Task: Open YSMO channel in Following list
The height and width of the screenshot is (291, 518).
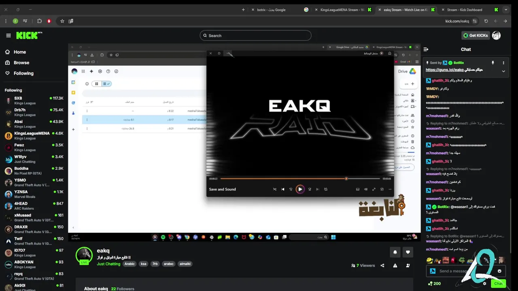Action: (x=34, y=183)
